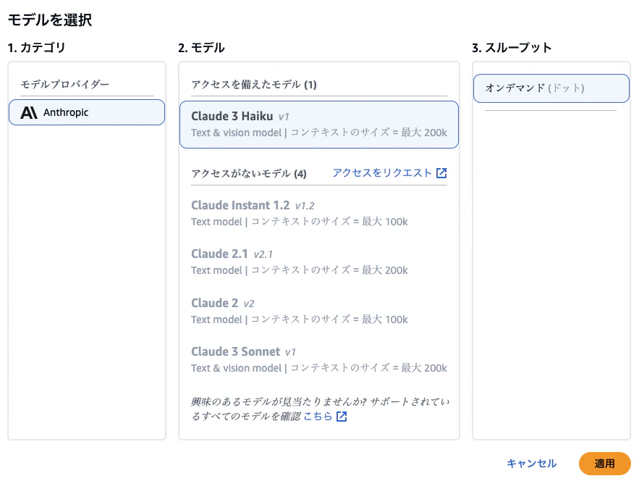Viewport: 639px width, 489px height.
Task: Apply selection with 適用 button
Action: [604, 464]
